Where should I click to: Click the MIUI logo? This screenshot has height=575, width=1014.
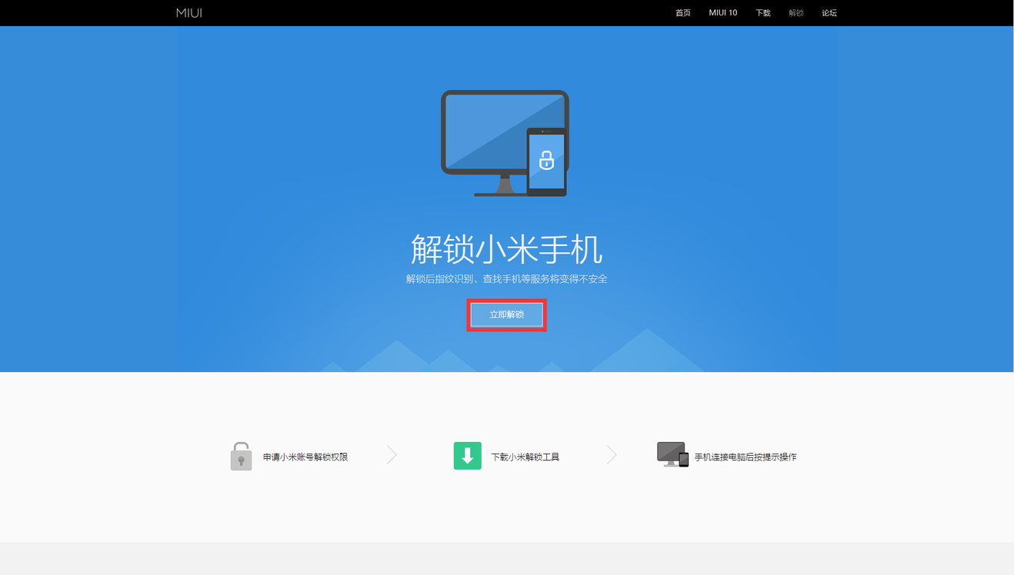pos(189,13)
